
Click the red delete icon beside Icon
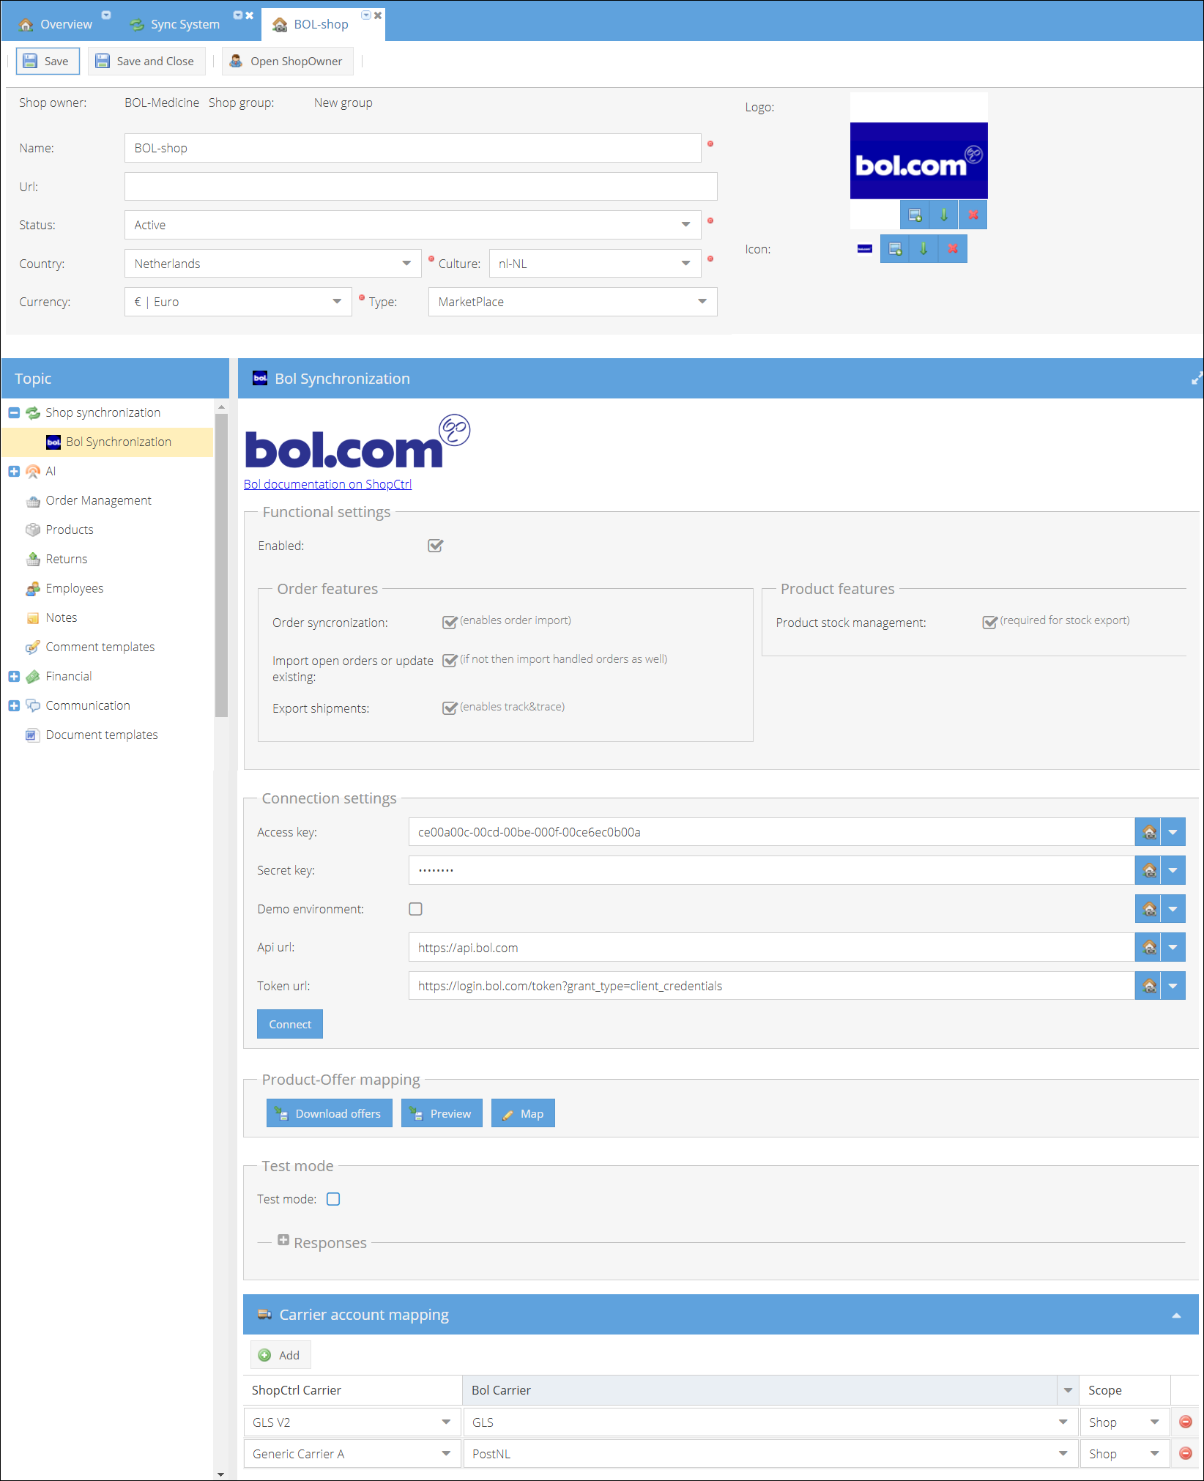[x=953, y=249]
